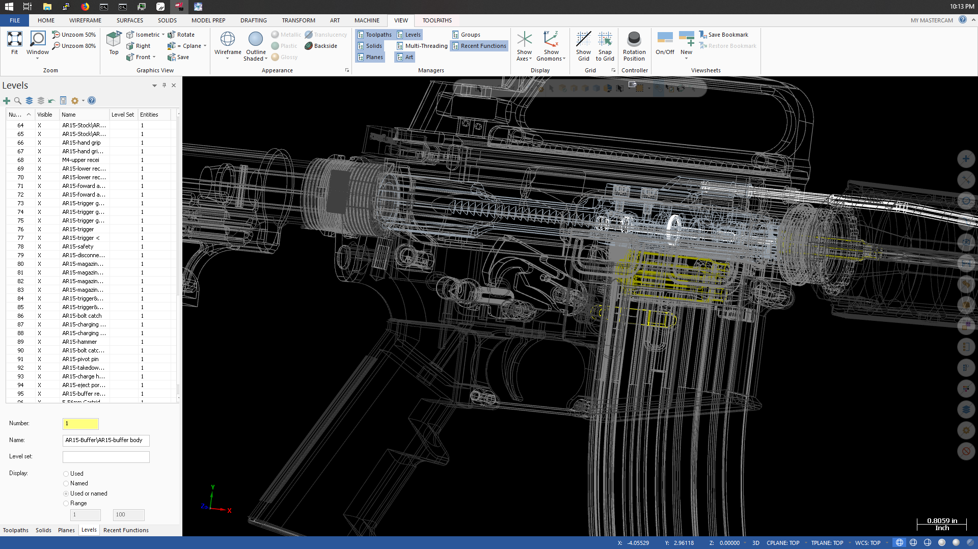Activate the Window zoom tool
The image size is (978, 549).
point(38,44)
